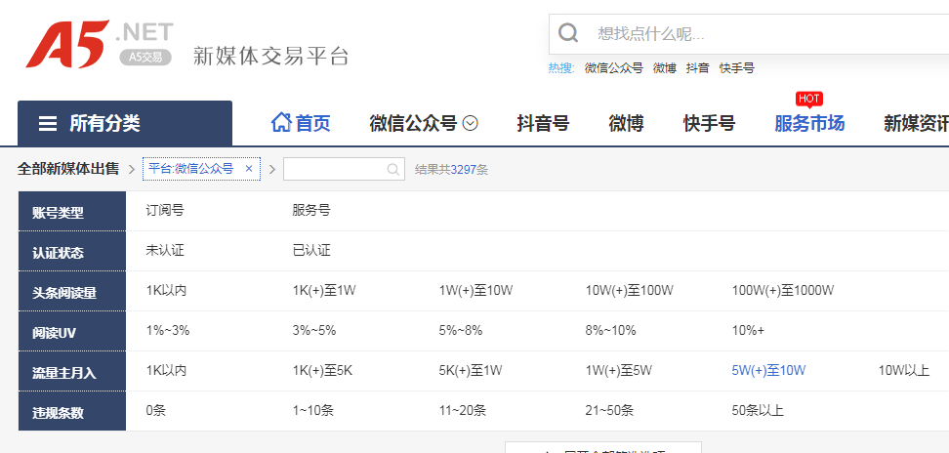Select 5W(+)至10W monthly income filter
This screenshot has height=453, width=949.
768,370
